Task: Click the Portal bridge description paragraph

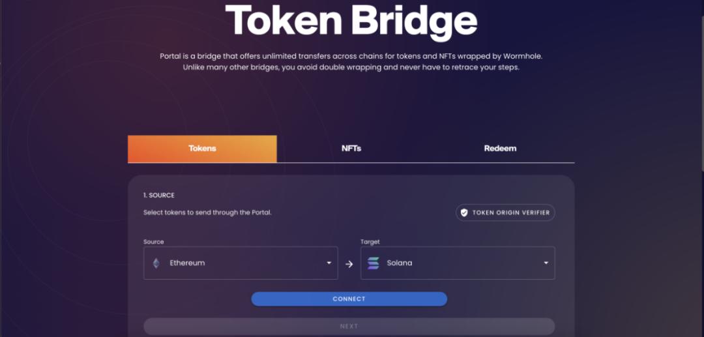Action: tap(351, 62)
